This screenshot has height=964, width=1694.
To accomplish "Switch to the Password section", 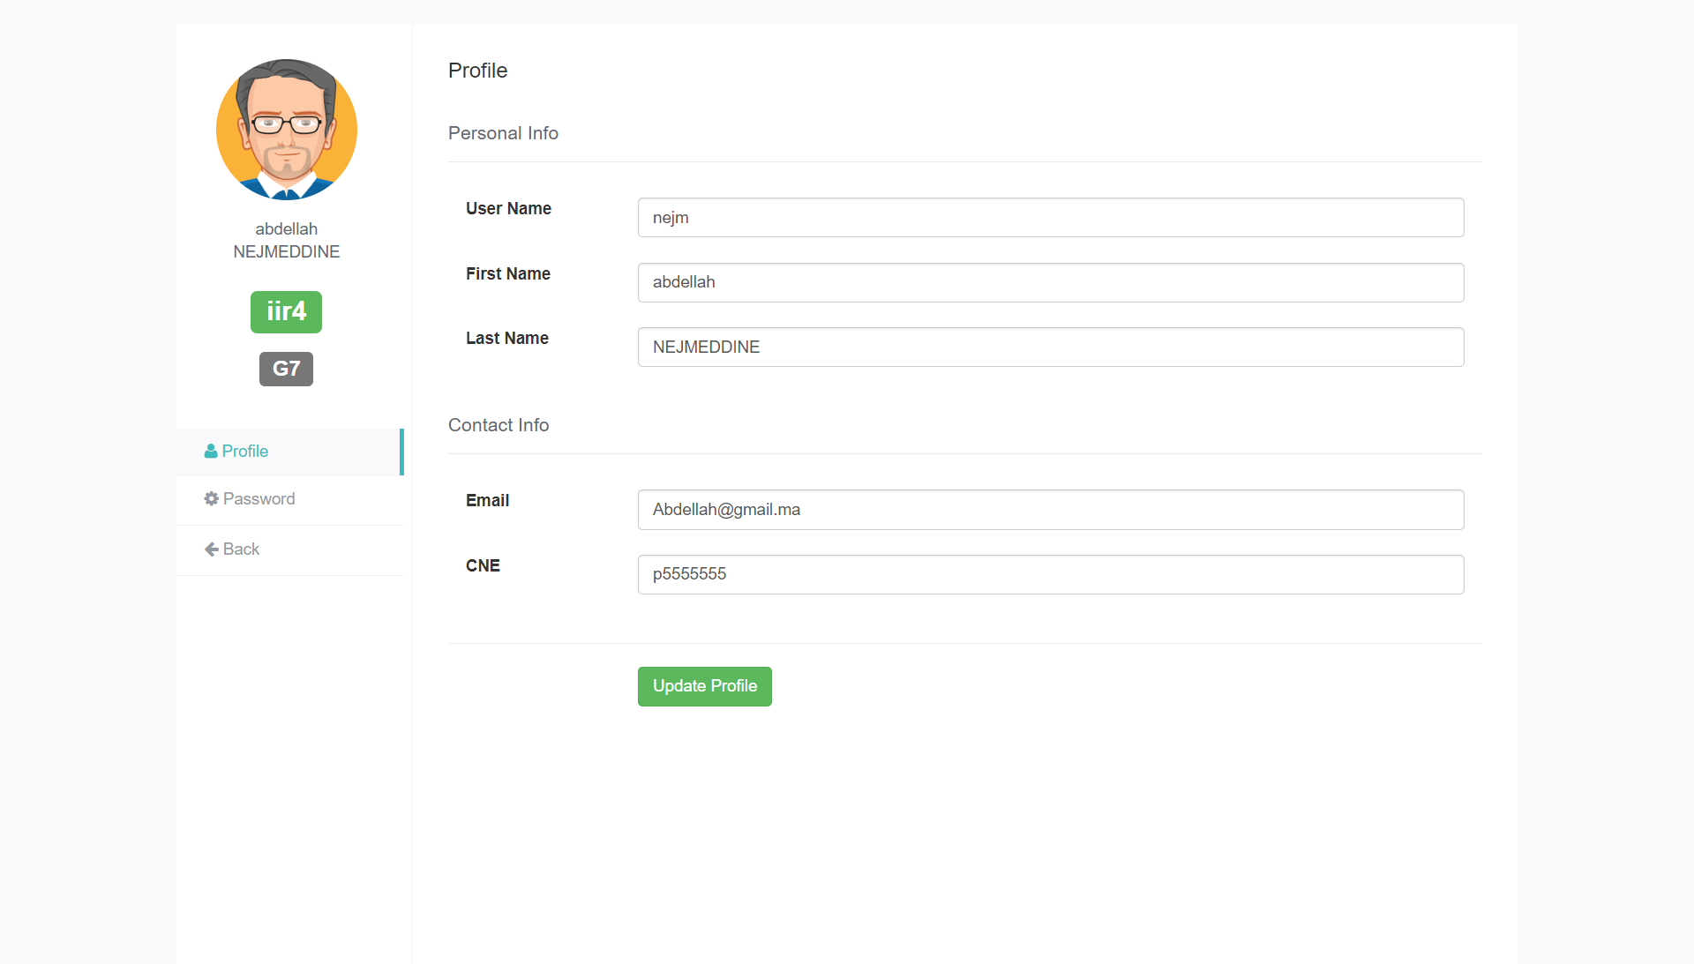I will [x=258, y=498].
